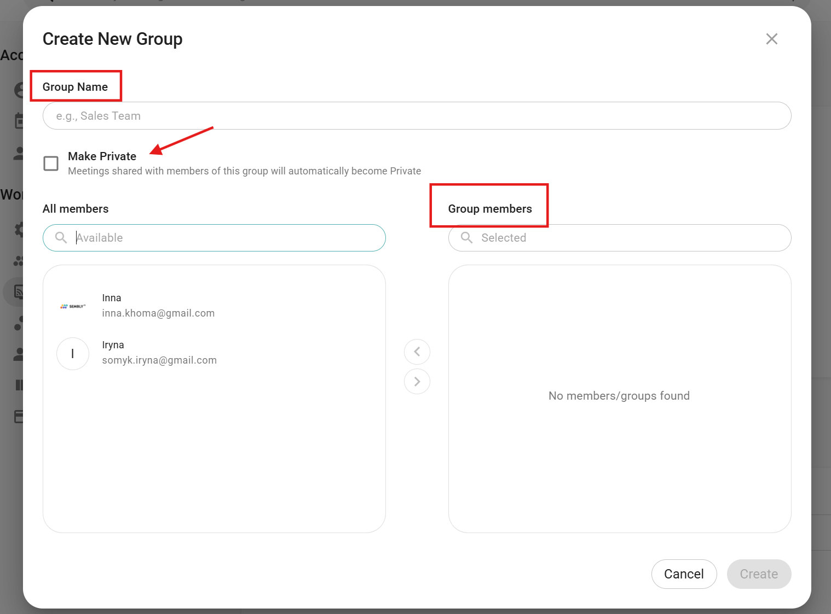Viewport: 831px width, 614px height.
Task: Click the Make Private label text
Action: click(102, 156)
